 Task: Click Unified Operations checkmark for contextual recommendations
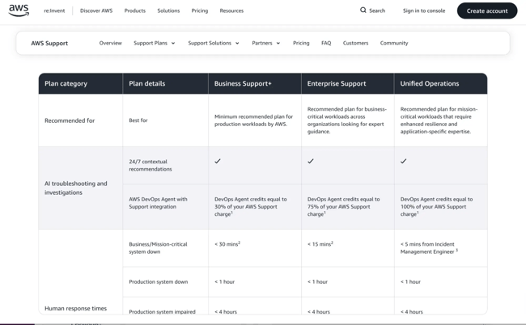point(404,161)
